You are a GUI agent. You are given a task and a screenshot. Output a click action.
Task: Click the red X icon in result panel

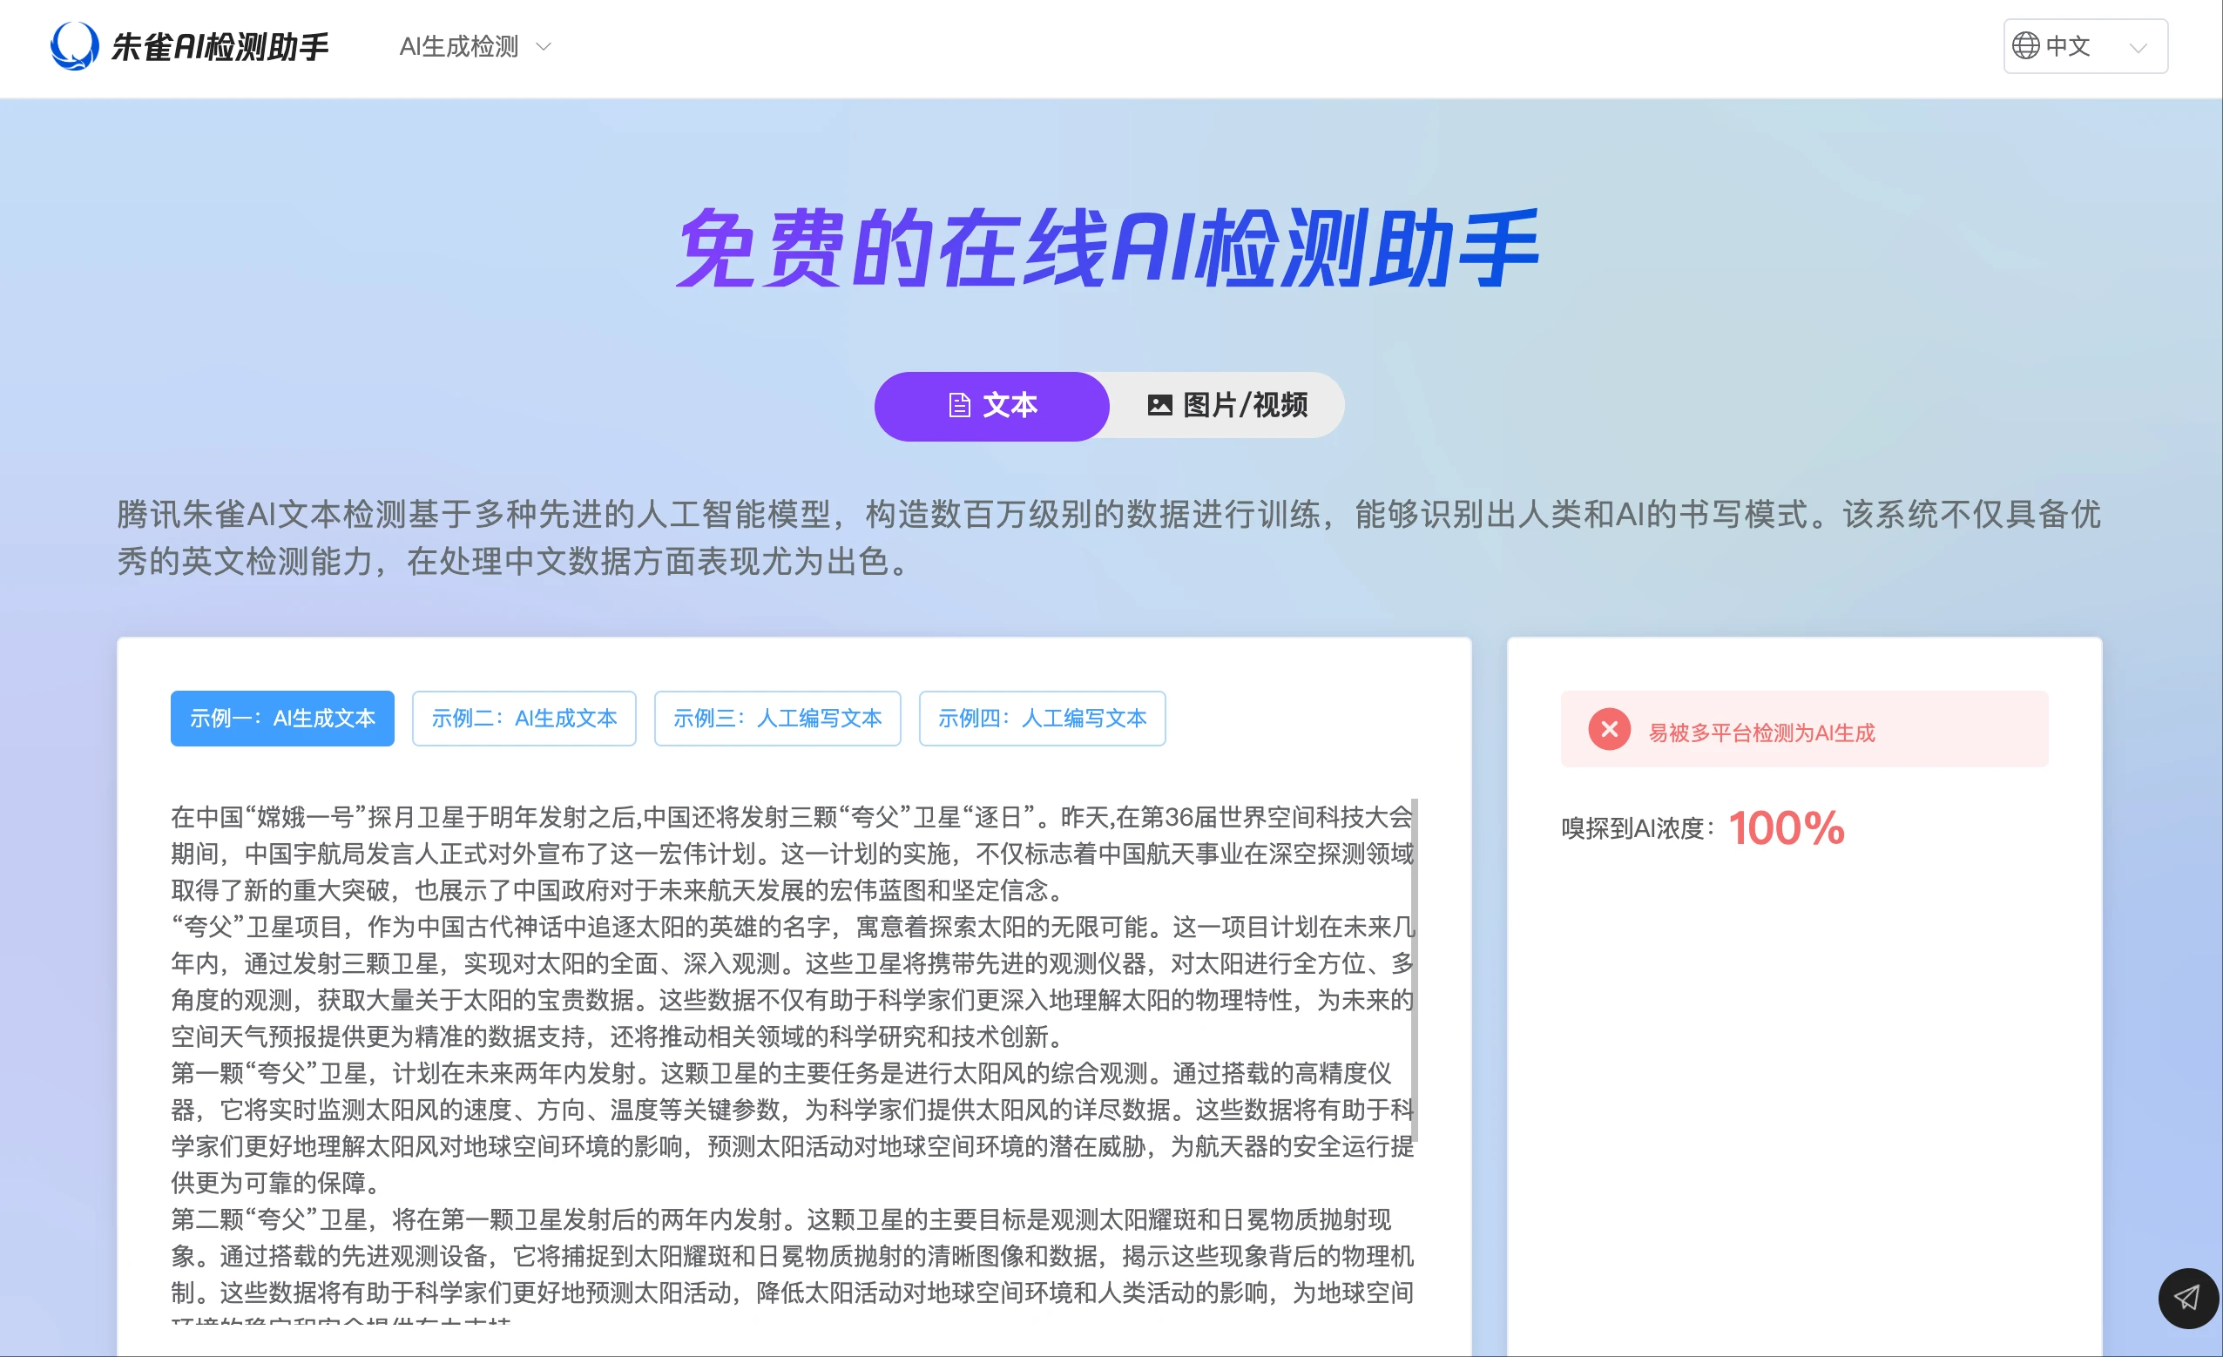(x=1608, y=728)
